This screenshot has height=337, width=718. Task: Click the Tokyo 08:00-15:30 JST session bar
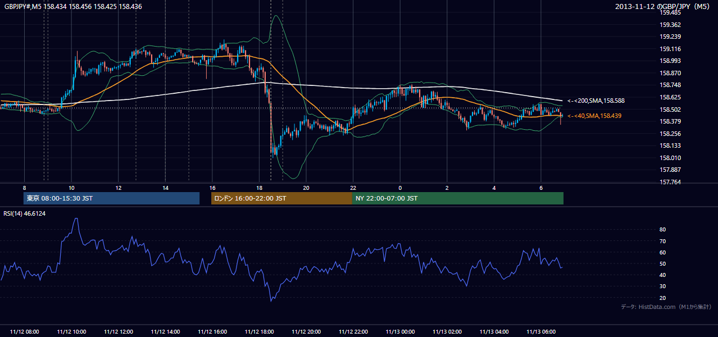pos(111,198)
